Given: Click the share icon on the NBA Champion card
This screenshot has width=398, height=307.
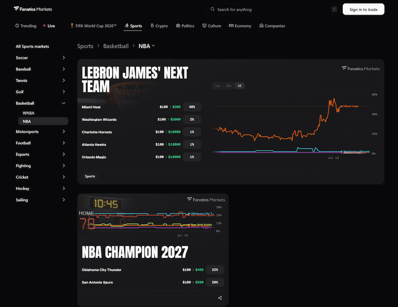Looking at the screenshot, I should [220, 298].
